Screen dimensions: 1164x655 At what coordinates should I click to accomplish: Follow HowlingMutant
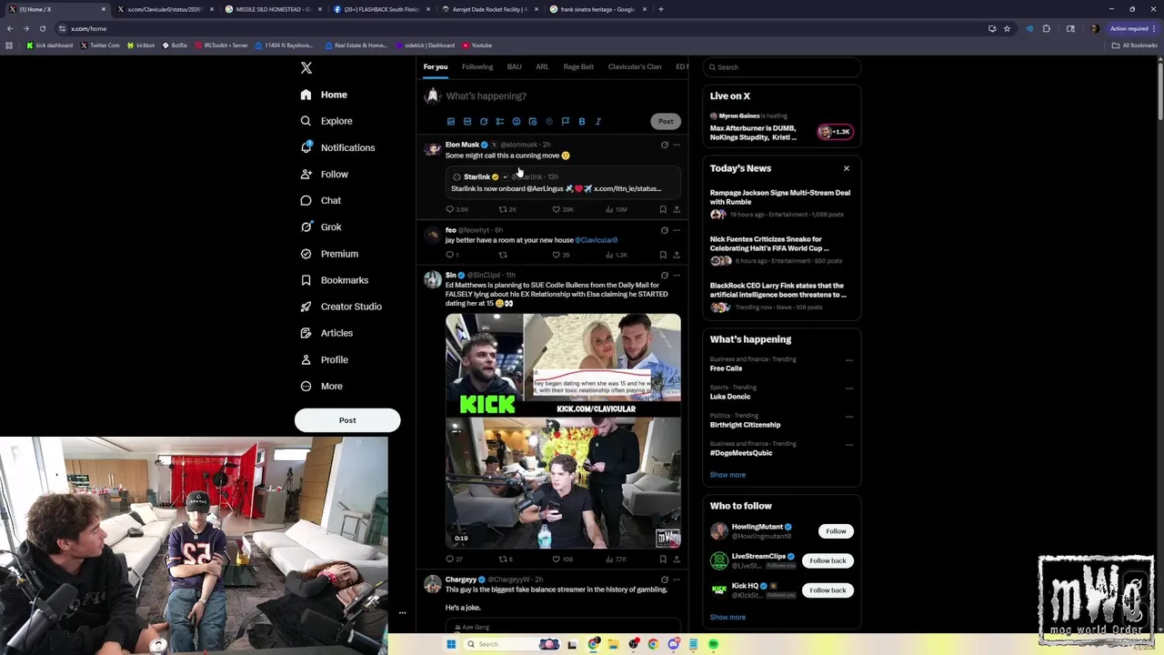click(x=836, y=531)
